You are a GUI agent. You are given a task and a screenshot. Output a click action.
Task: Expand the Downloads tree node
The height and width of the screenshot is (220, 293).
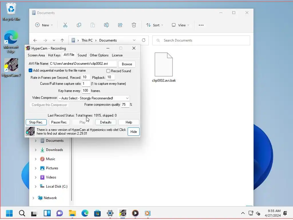pyautogui.click(x=35, y=150)
